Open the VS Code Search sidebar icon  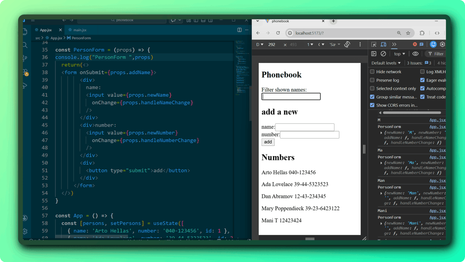tap(25, 45)
